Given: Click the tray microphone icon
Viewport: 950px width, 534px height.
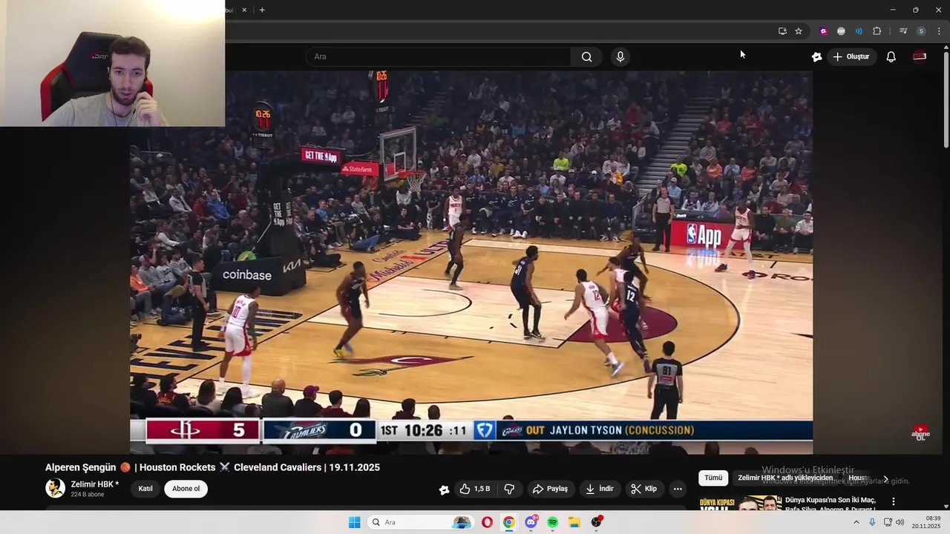Looking at the screenshot, I should [x=872, y=522].
